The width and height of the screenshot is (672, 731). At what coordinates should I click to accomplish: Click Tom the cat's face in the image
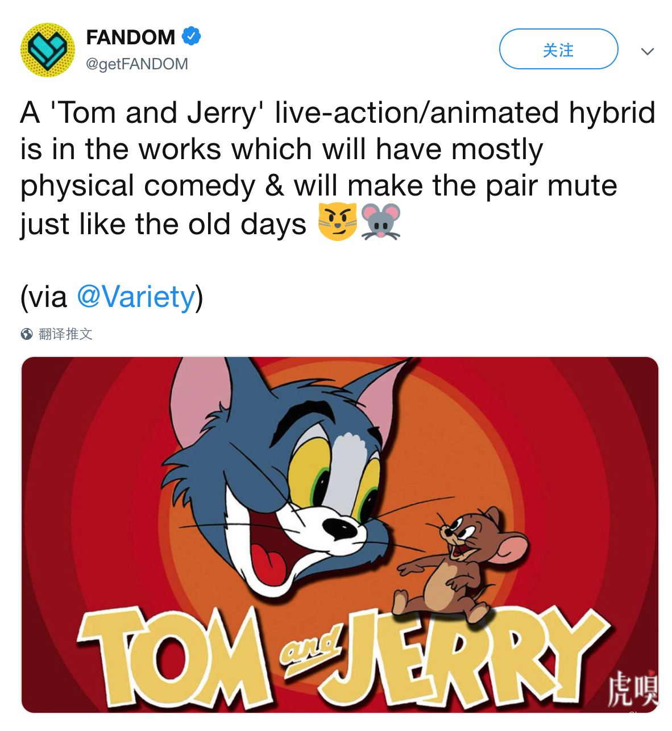pos(307,483)
